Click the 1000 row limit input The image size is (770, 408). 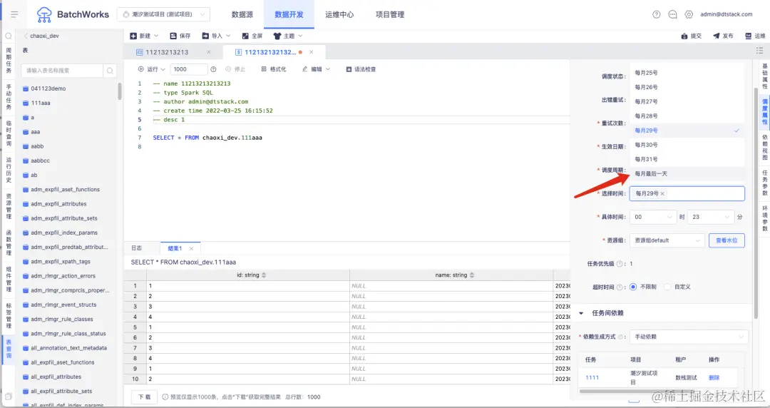coord(188,69)
